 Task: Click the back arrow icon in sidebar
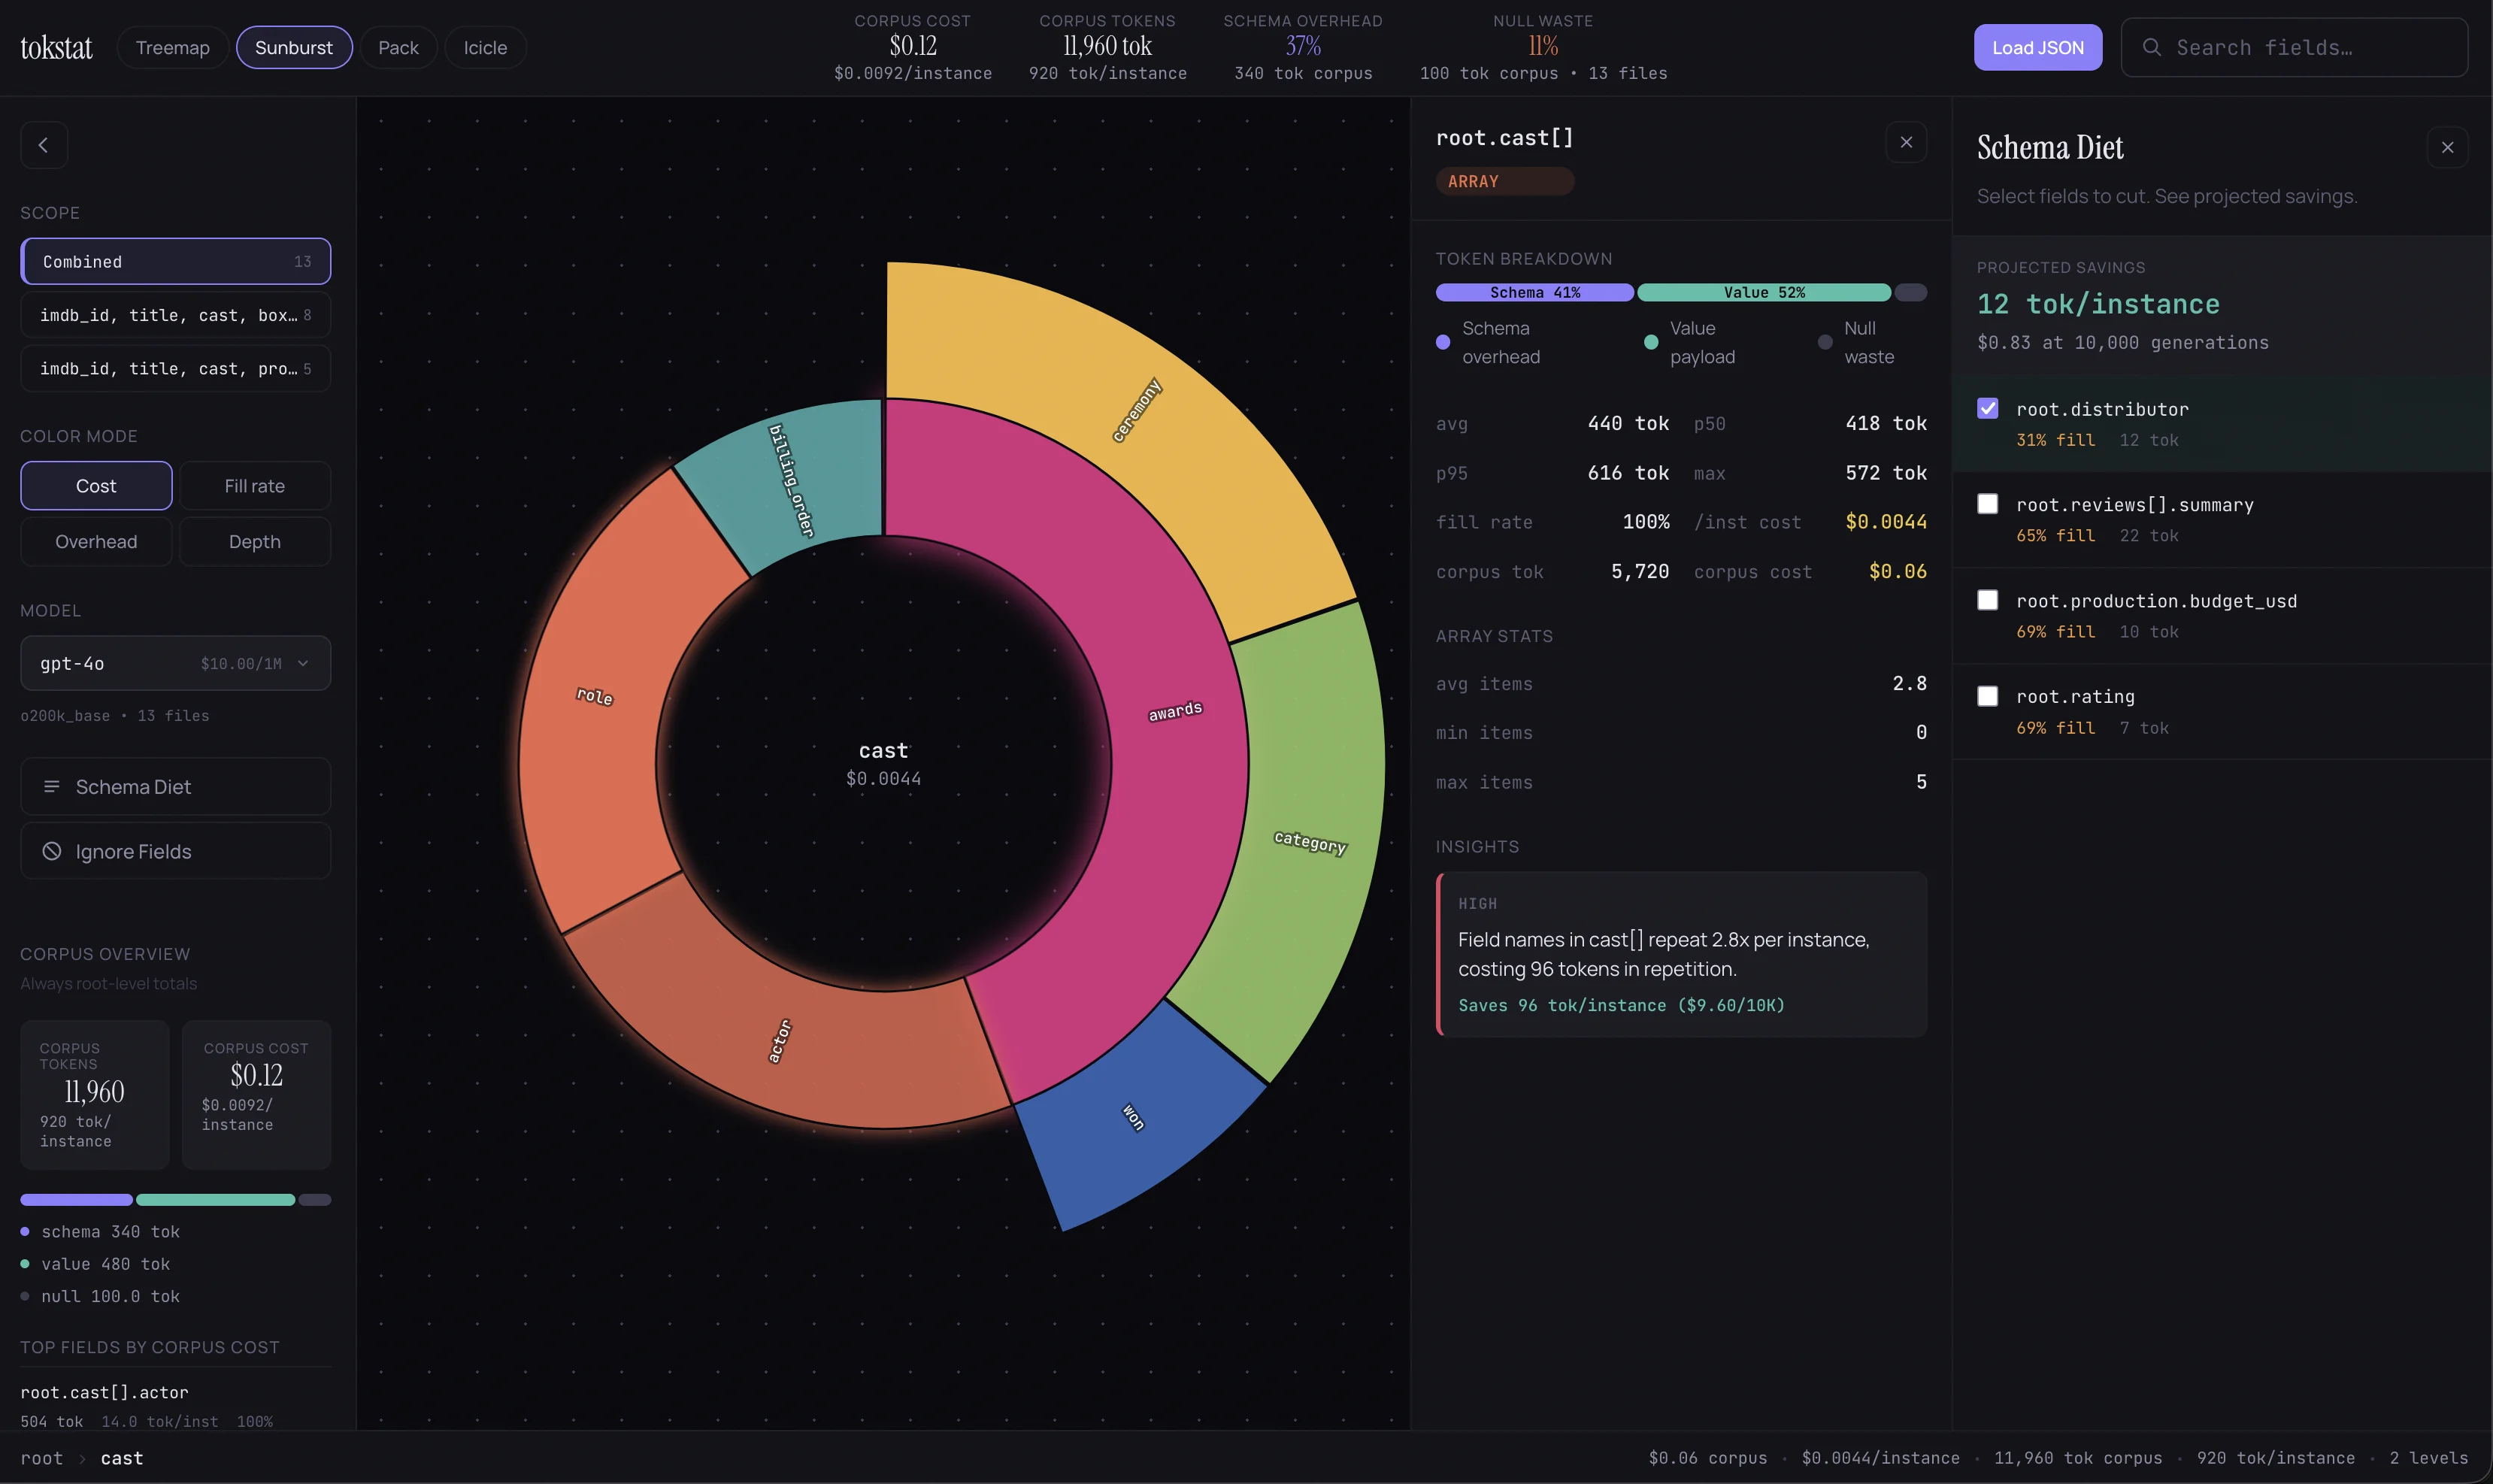pos(44,145)
